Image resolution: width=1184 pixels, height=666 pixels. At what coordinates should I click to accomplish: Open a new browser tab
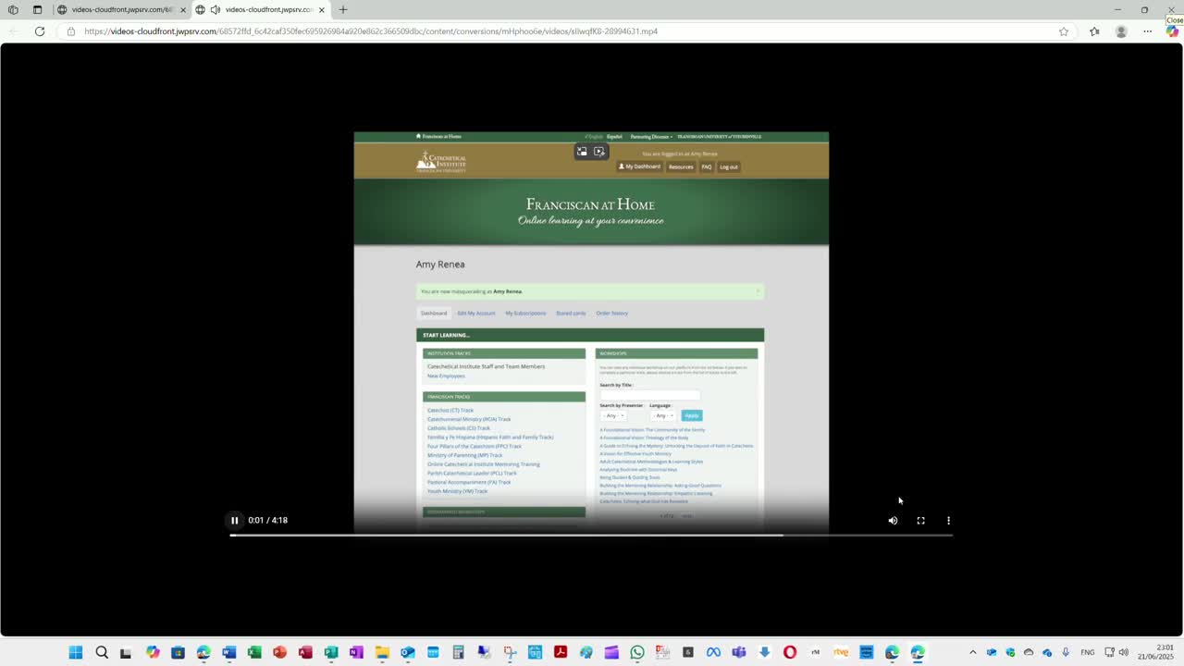click(343, 9)
